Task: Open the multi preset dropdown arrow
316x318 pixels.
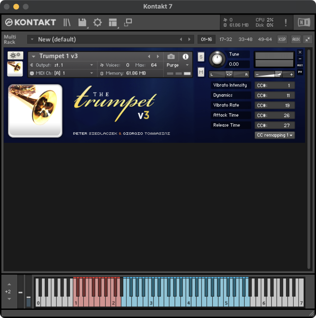Action: coord(32,39)
